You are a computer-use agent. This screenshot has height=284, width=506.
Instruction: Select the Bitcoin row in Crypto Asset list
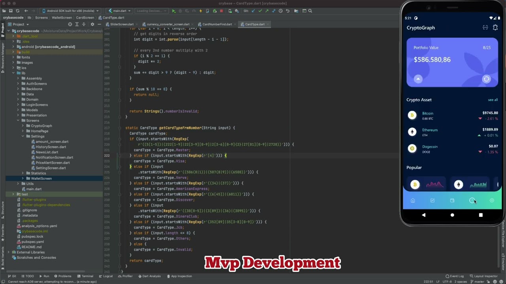click(x=452, y=116)
